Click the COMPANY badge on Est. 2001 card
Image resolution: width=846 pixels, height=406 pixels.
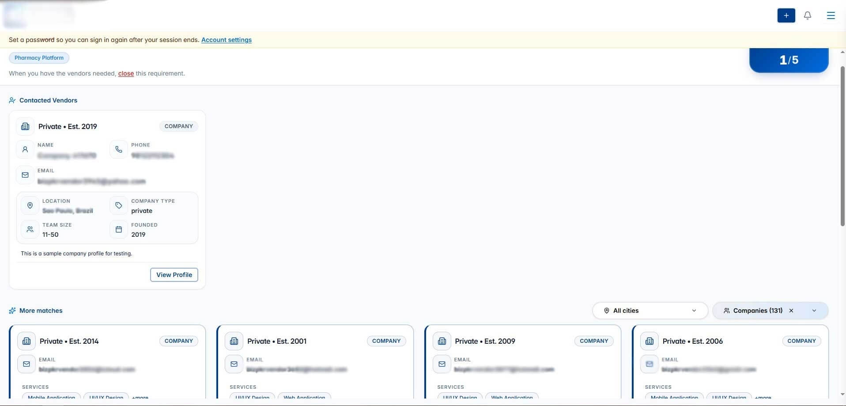pos(386,341)
